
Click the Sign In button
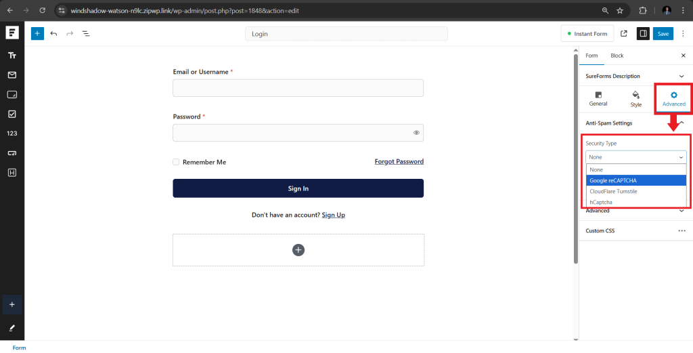(298, 188)
